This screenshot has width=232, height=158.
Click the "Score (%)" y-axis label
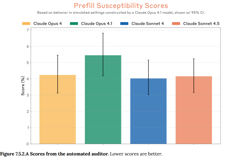click(x=23, y=86)
